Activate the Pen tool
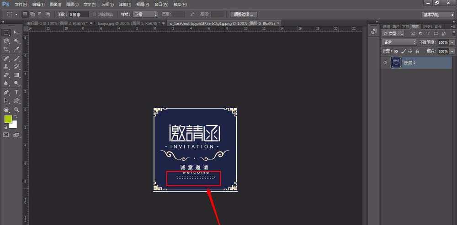This screenshot has width=457, height=225. pyautogui.click(x=6, y=93)
